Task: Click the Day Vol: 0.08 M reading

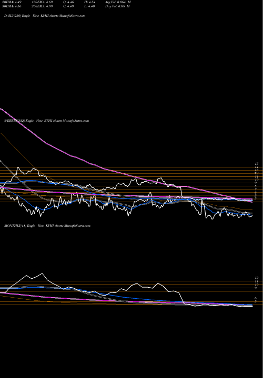Action: [x=117, y=6]
